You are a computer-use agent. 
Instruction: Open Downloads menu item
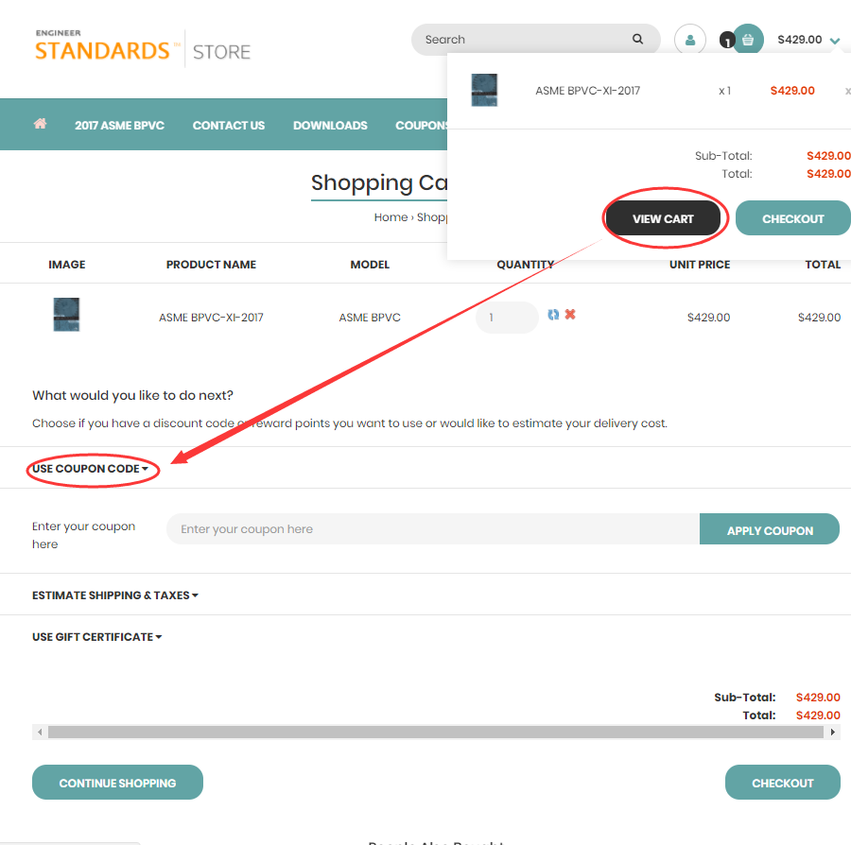(x=330, y=126)
